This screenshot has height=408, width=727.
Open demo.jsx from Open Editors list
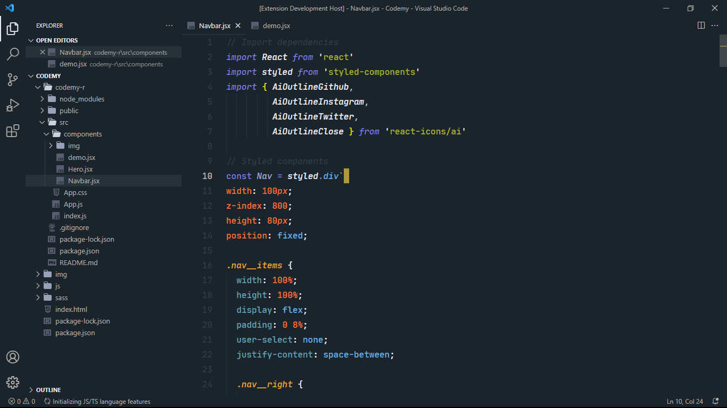click(103, 64)
